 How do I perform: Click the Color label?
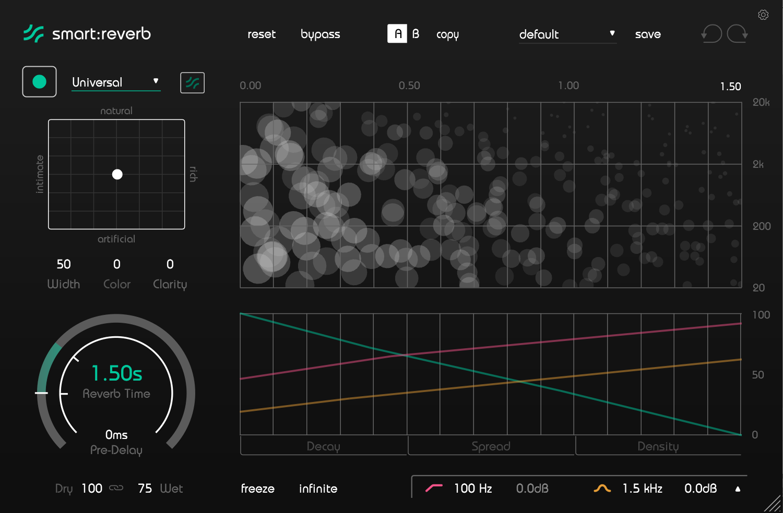click(x=117, y=284)
